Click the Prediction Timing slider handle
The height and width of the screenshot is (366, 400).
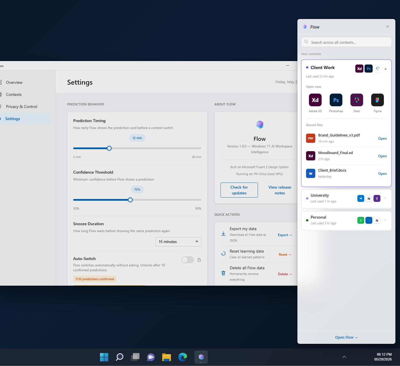click(109, 148)
